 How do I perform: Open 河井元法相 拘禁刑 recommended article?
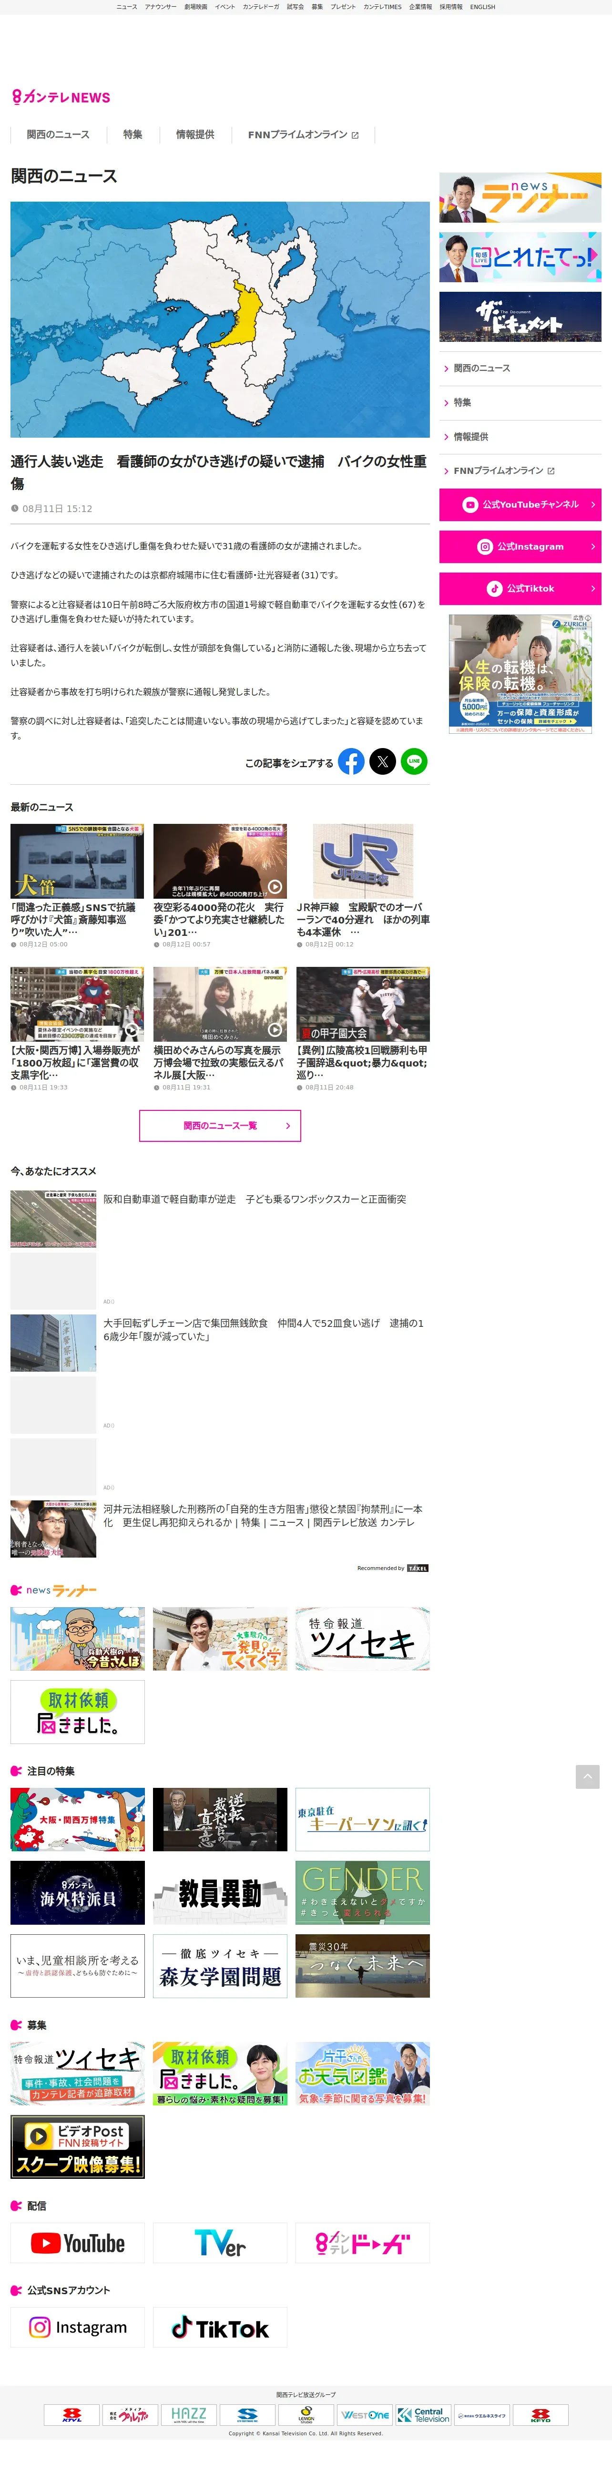point(220,1529)
